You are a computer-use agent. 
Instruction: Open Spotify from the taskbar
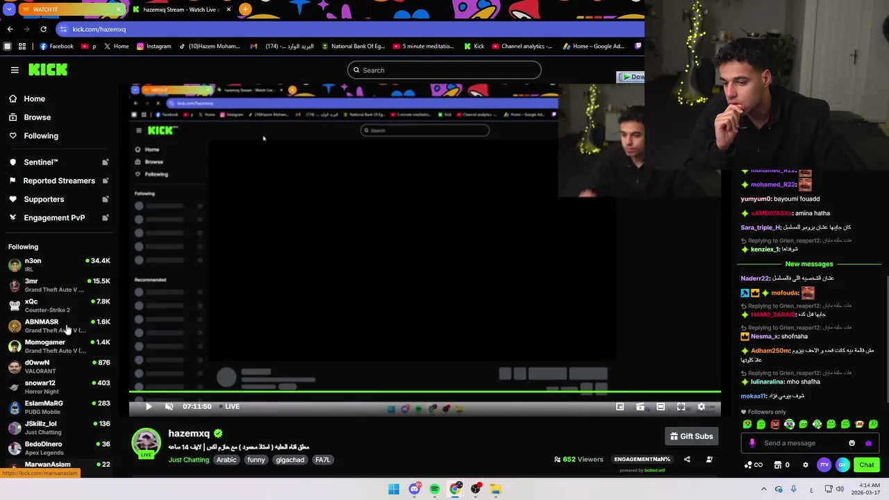(x=434, y=489)
